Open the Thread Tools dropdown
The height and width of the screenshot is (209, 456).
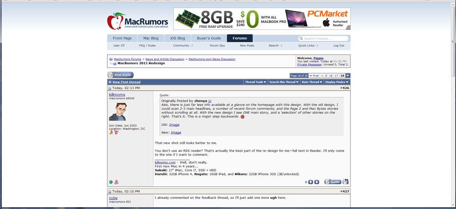[255, 82]
